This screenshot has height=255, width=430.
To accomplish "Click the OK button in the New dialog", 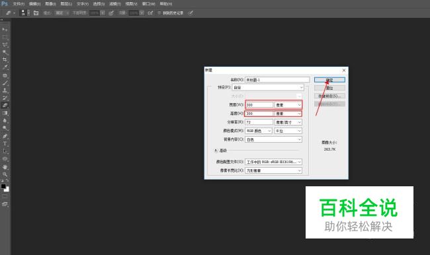I will point(329,80).
